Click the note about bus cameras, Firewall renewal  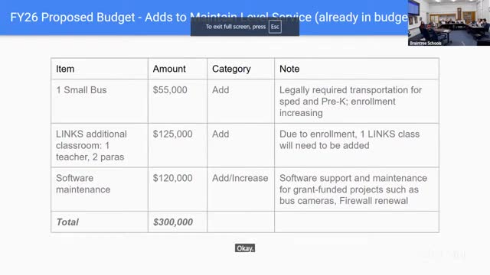coord(357,189)
